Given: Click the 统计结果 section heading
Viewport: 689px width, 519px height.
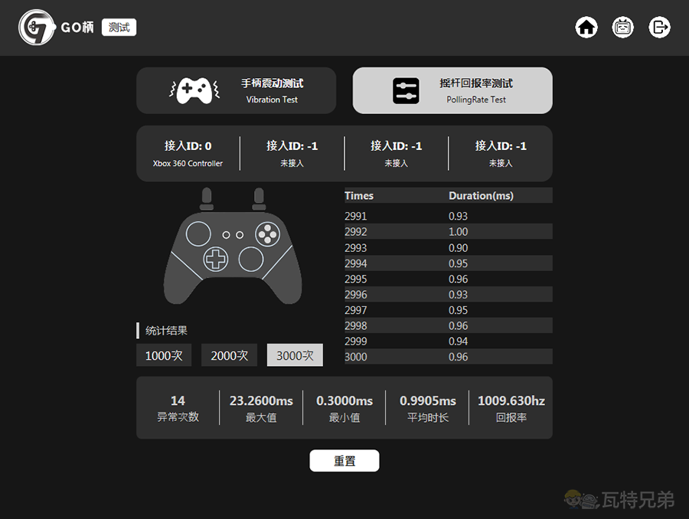Looking at the screenshot, I should pos(166,331).
